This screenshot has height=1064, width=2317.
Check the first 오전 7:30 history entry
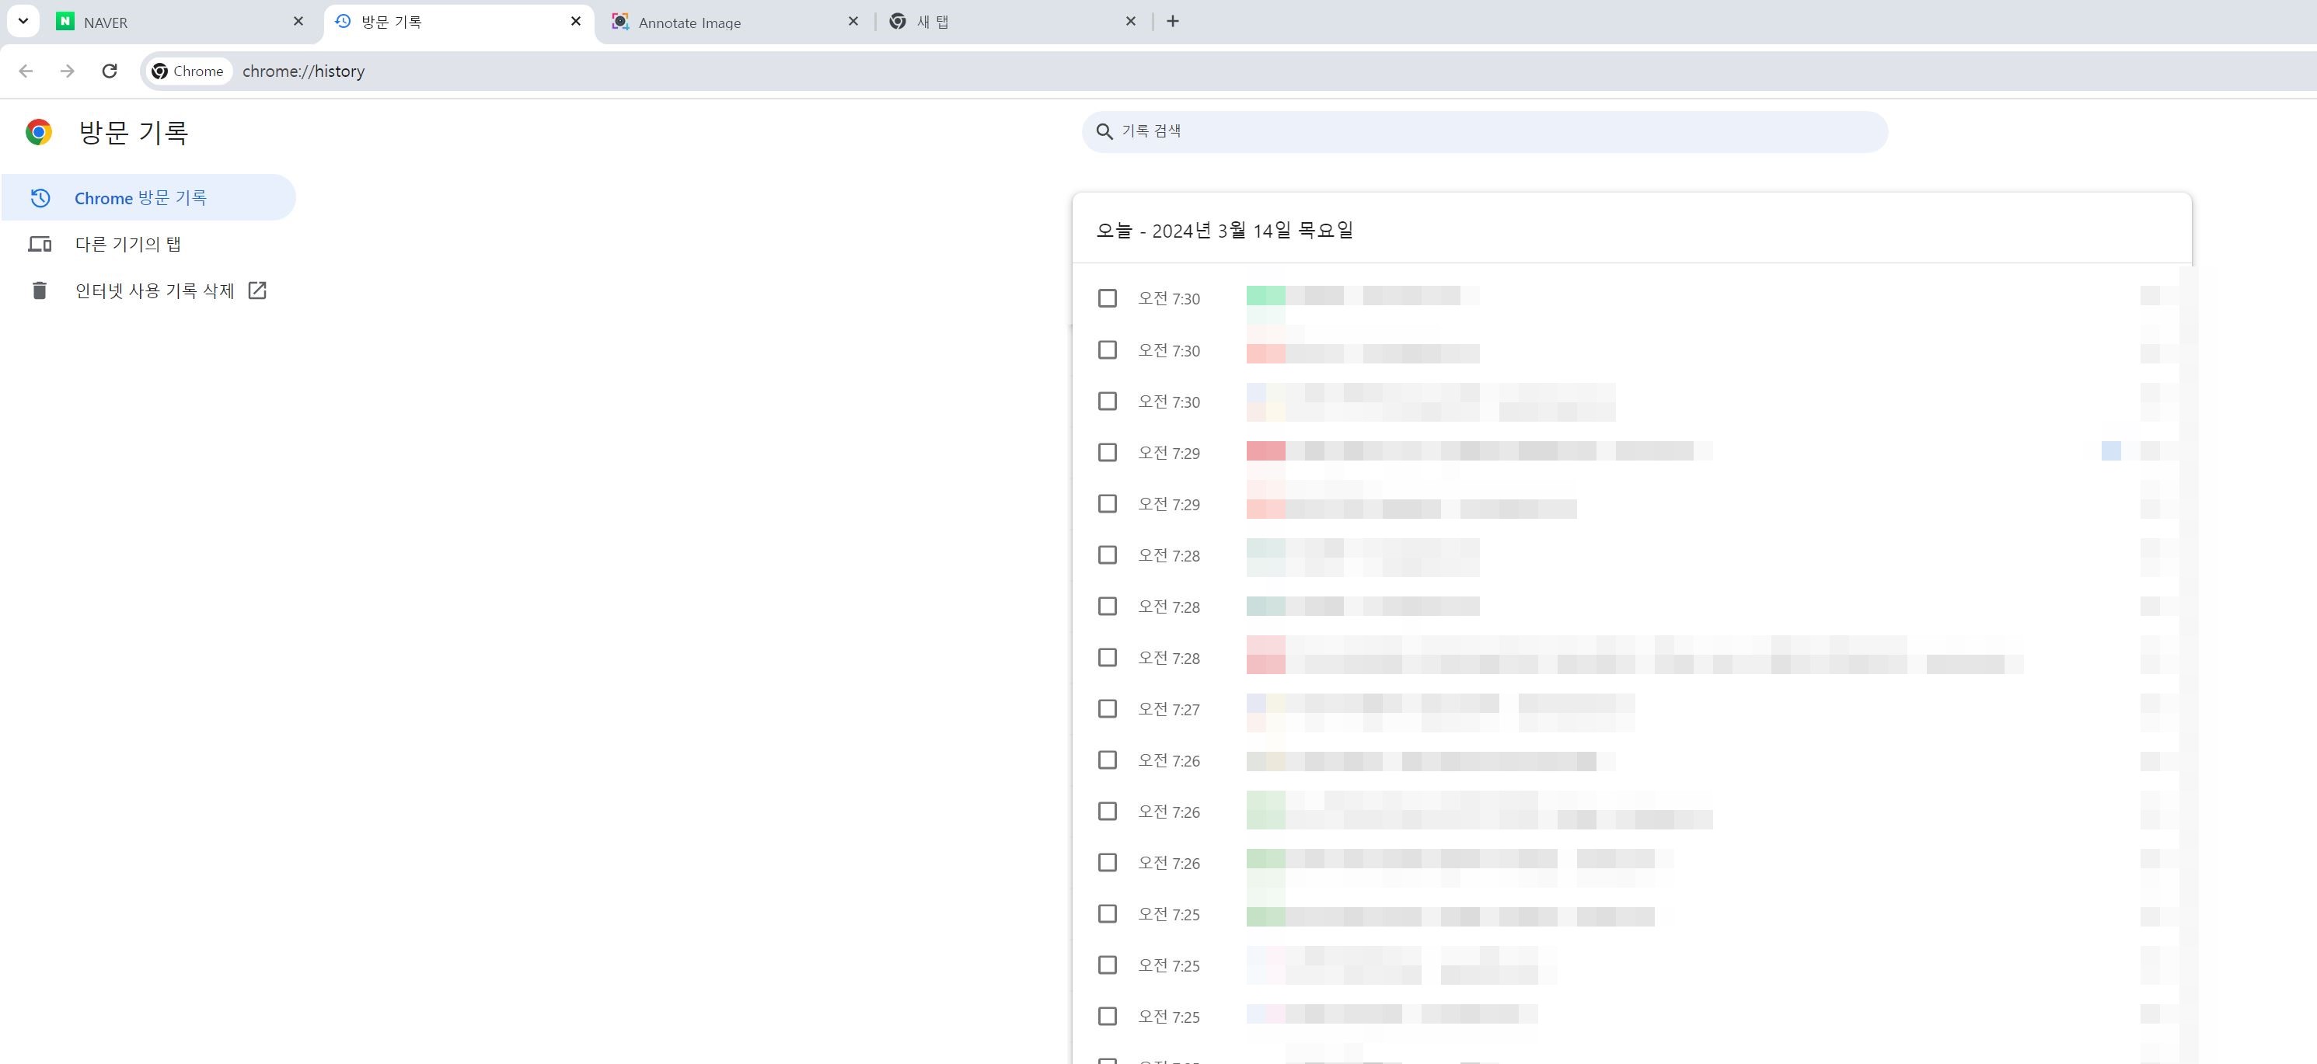click(x=1108, y=298)
